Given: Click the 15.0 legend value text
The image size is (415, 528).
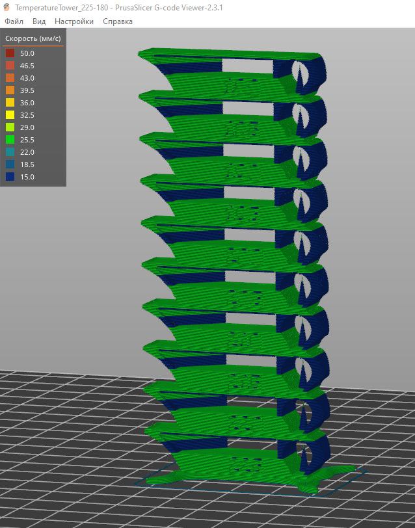Looking at the screenshot, I should pyautogui.click(x=27, y=177).
